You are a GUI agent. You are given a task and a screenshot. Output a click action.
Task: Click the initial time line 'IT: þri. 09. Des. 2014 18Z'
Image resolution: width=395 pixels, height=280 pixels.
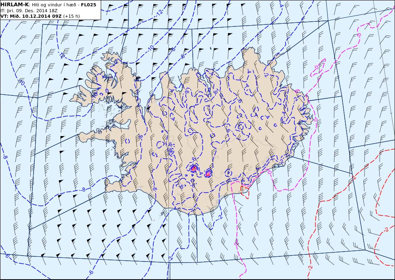[28, 11]
